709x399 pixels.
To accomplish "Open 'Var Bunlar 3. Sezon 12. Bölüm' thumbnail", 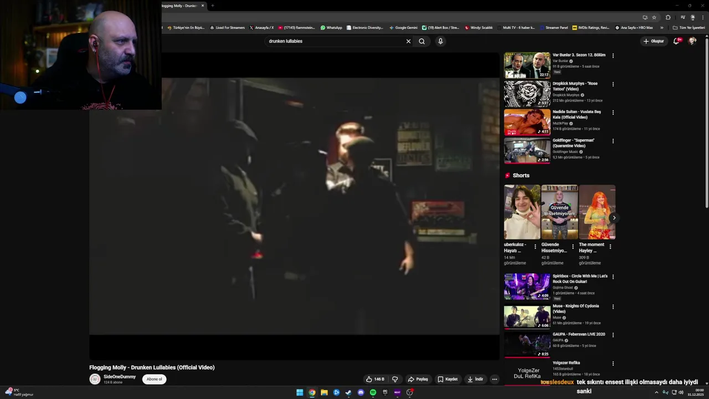I will [527, 65].
